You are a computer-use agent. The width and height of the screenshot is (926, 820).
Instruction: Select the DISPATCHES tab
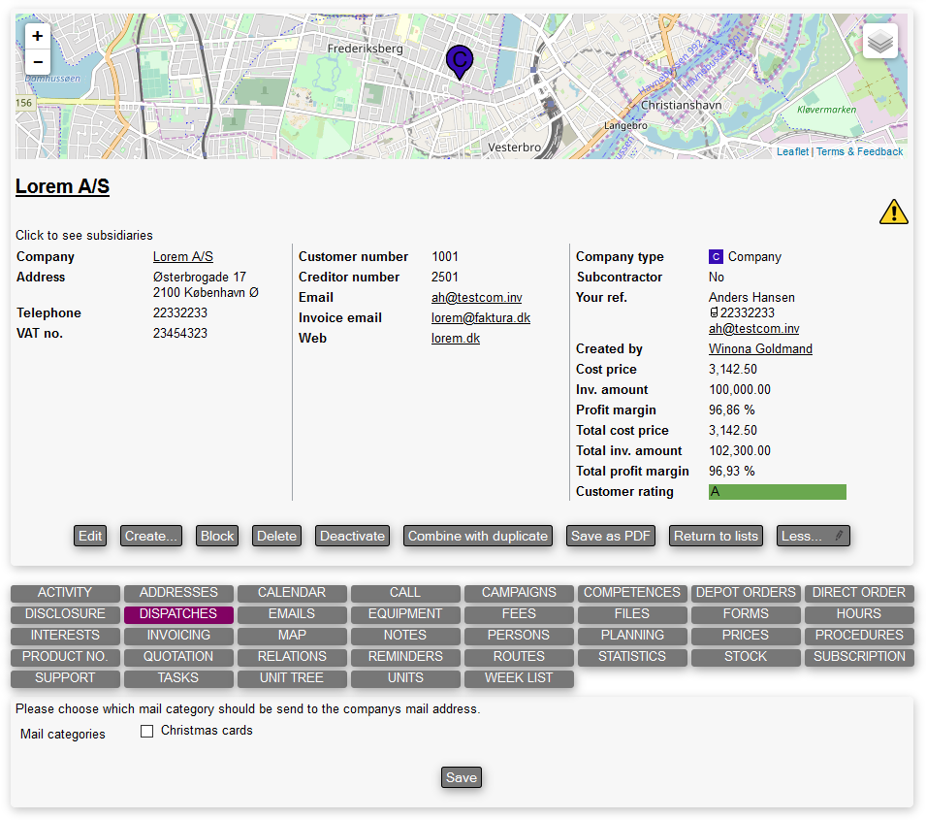click(x=178, y=614)
